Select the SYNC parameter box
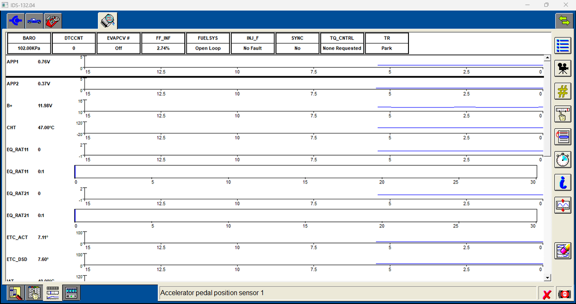 (297, 43)
